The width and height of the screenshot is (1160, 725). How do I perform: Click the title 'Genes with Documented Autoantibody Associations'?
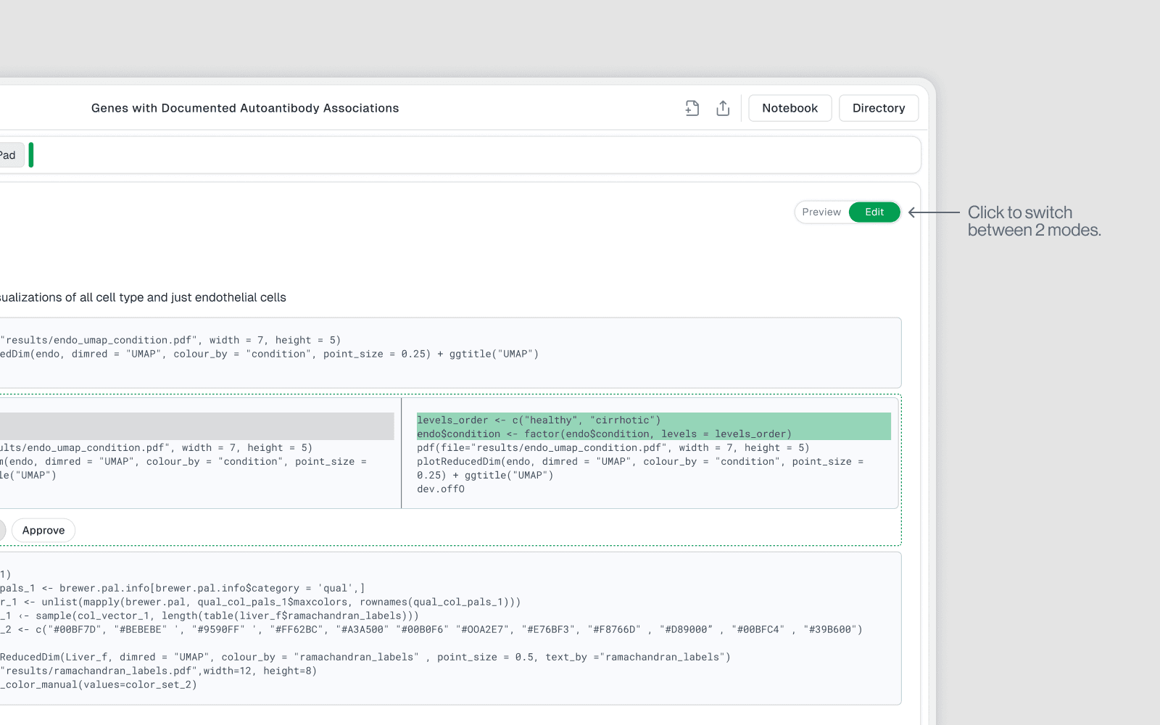coord(245,108)
